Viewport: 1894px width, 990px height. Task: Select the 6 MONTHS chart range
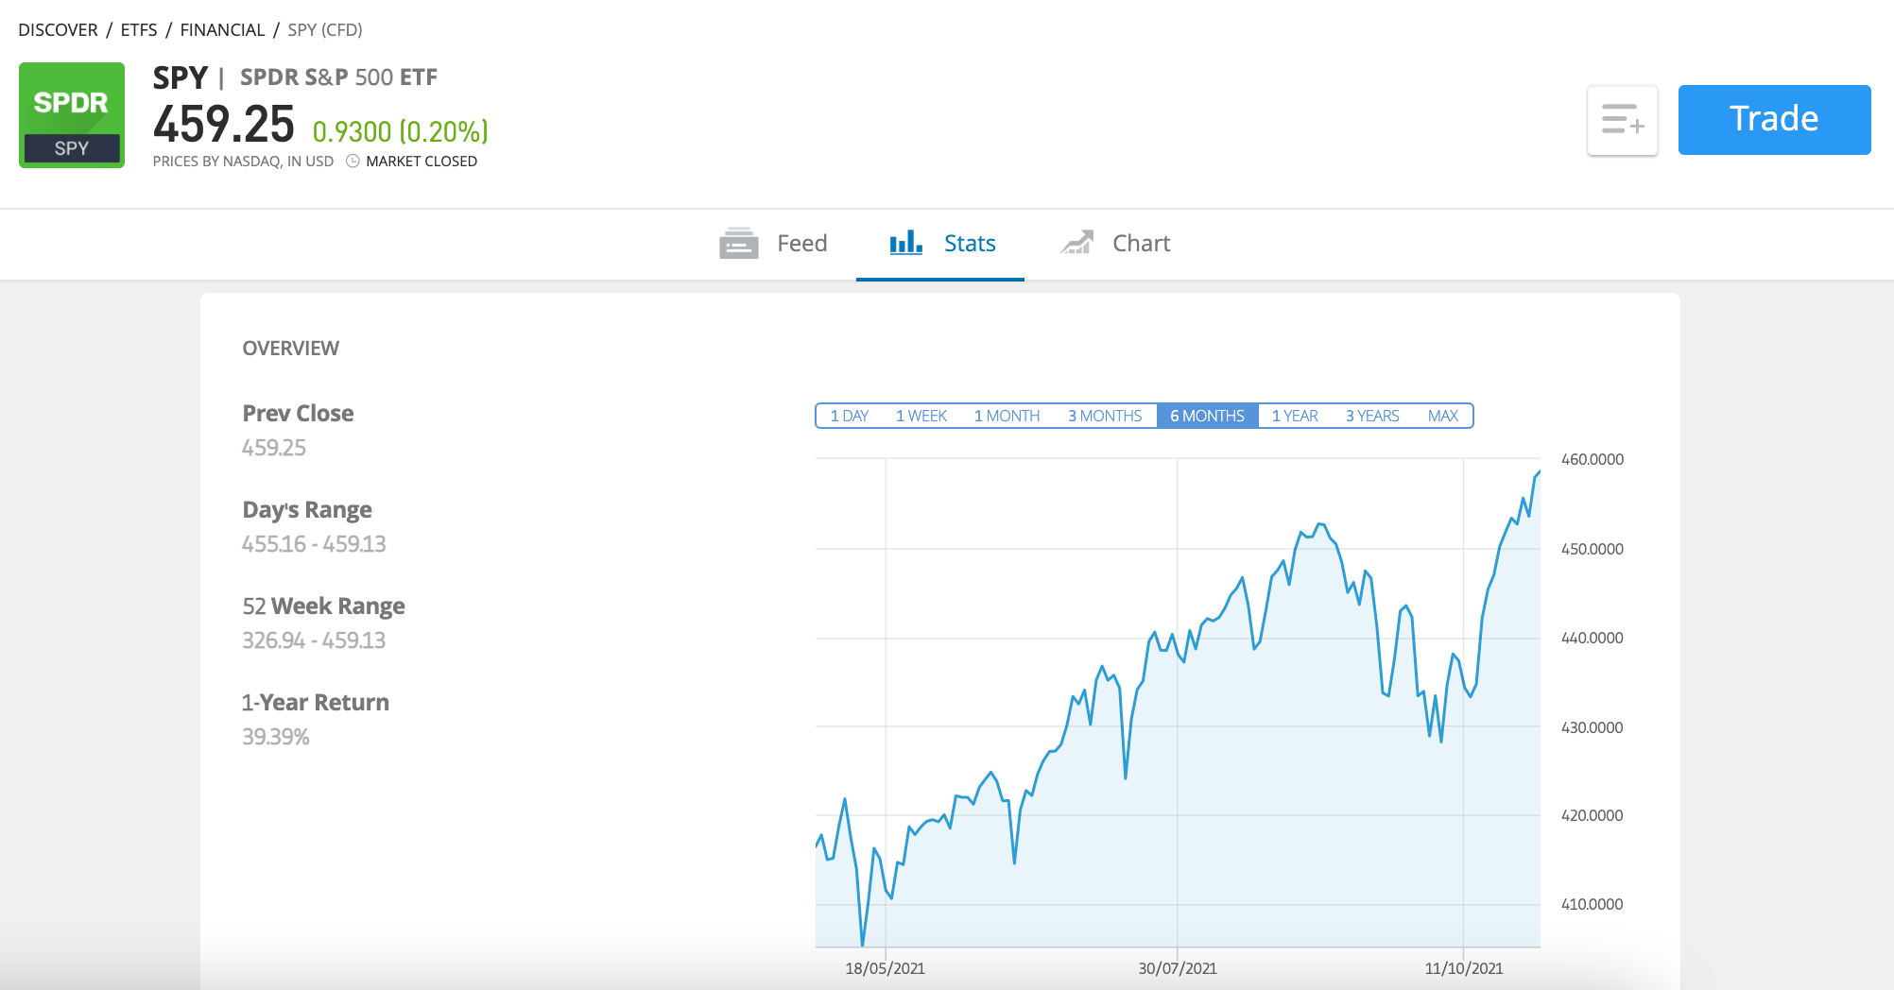point(1208,416)
